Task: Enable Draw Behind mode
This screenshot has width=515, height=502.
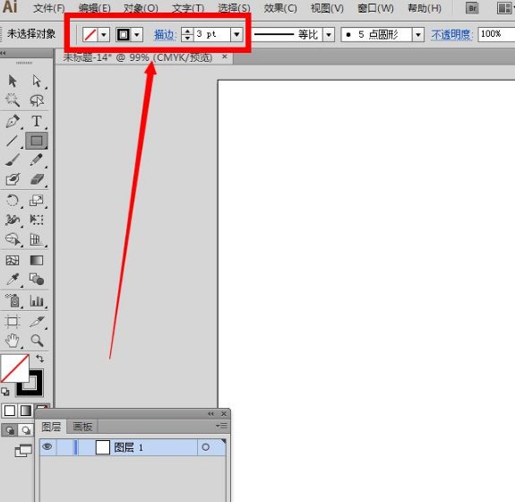Action: tap(26, 430)
